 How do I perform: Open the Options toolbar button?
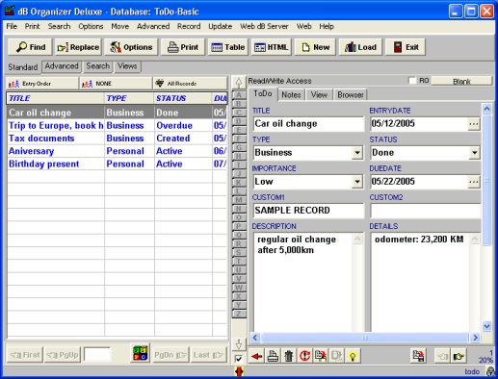(x=131, y=47)
